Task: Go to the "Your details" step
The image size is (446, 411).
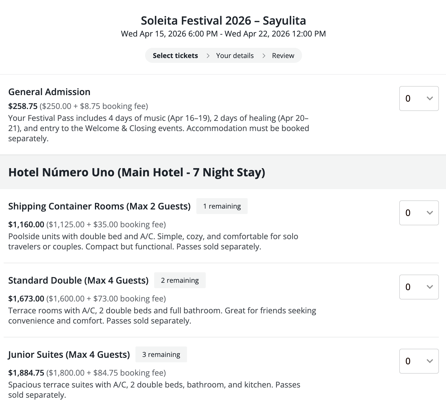Action: click(x=235, y=56)
